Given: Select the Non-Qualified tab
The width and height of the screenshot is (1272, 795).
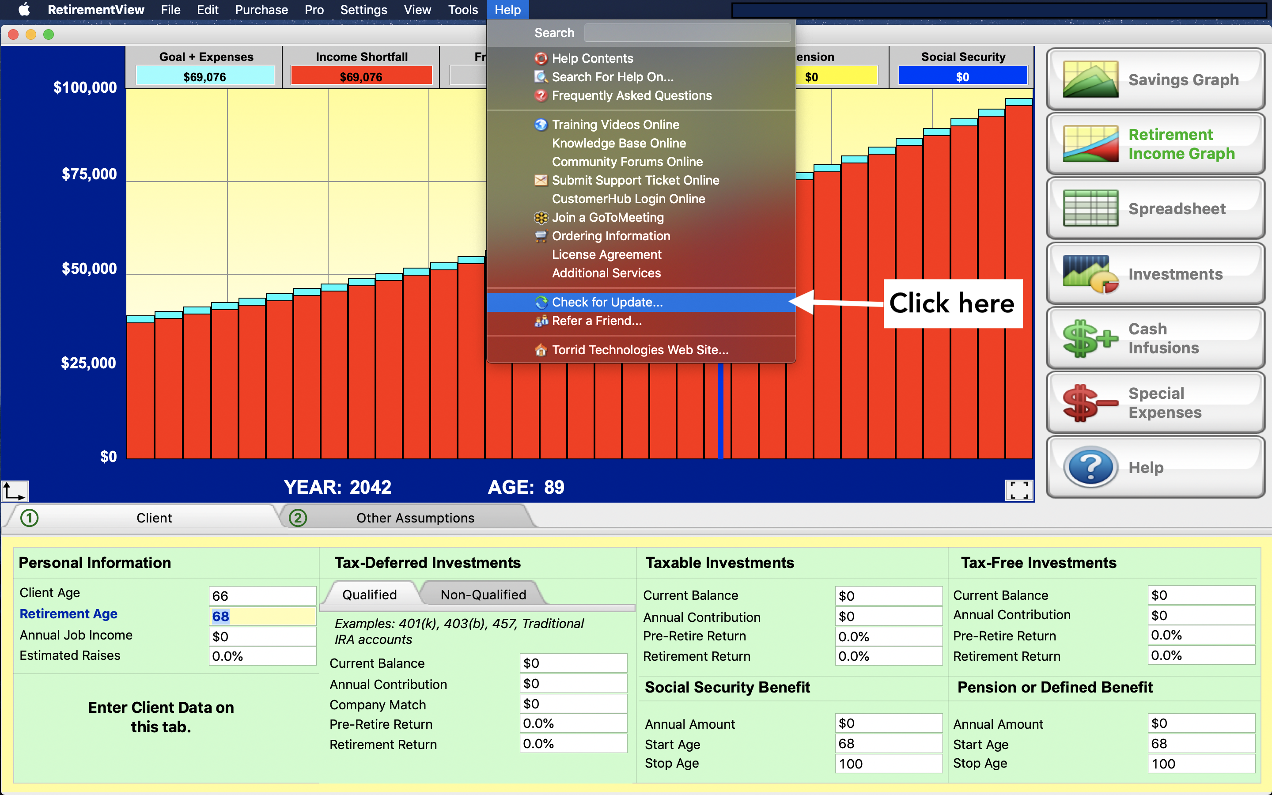Looking at the screenshot, I should [483, 594].
